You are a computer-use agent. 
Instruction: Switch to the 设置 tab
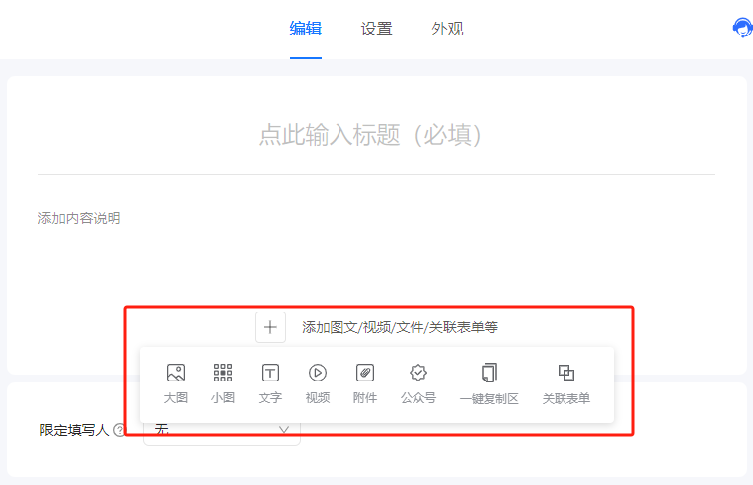point(377,29)
